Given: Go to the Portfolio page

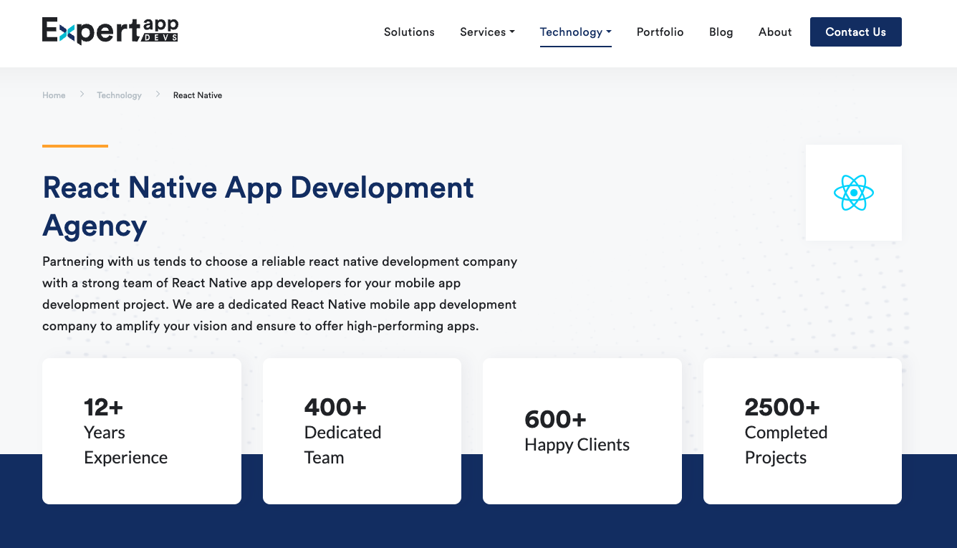Looking at the screenshot, I should [660, 32].
